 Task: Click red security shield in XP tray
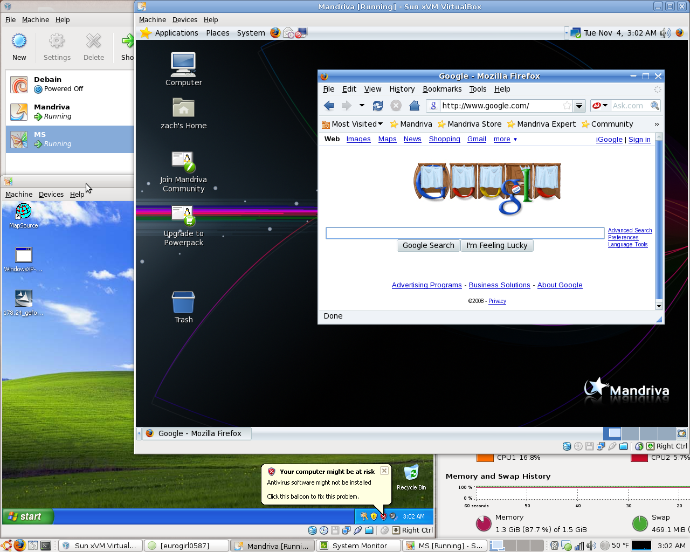[x=383, y=516]
